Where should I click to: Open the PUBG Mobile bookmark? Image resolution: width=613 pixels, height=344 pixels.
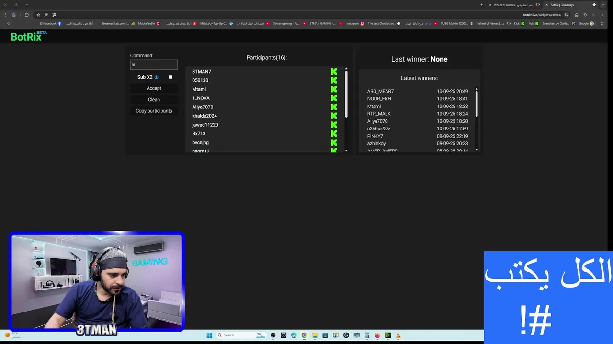456,23
